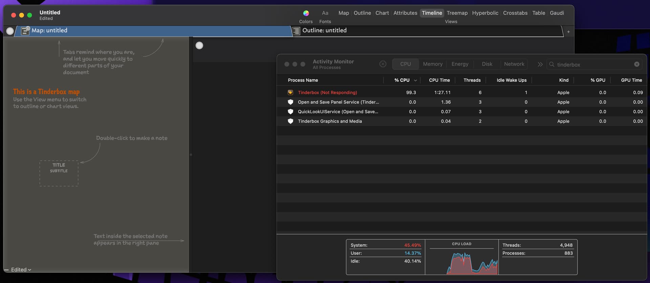The image size is (650, 283).
Task: Open the Fonts panel icon
Action: tap(325, 13)
